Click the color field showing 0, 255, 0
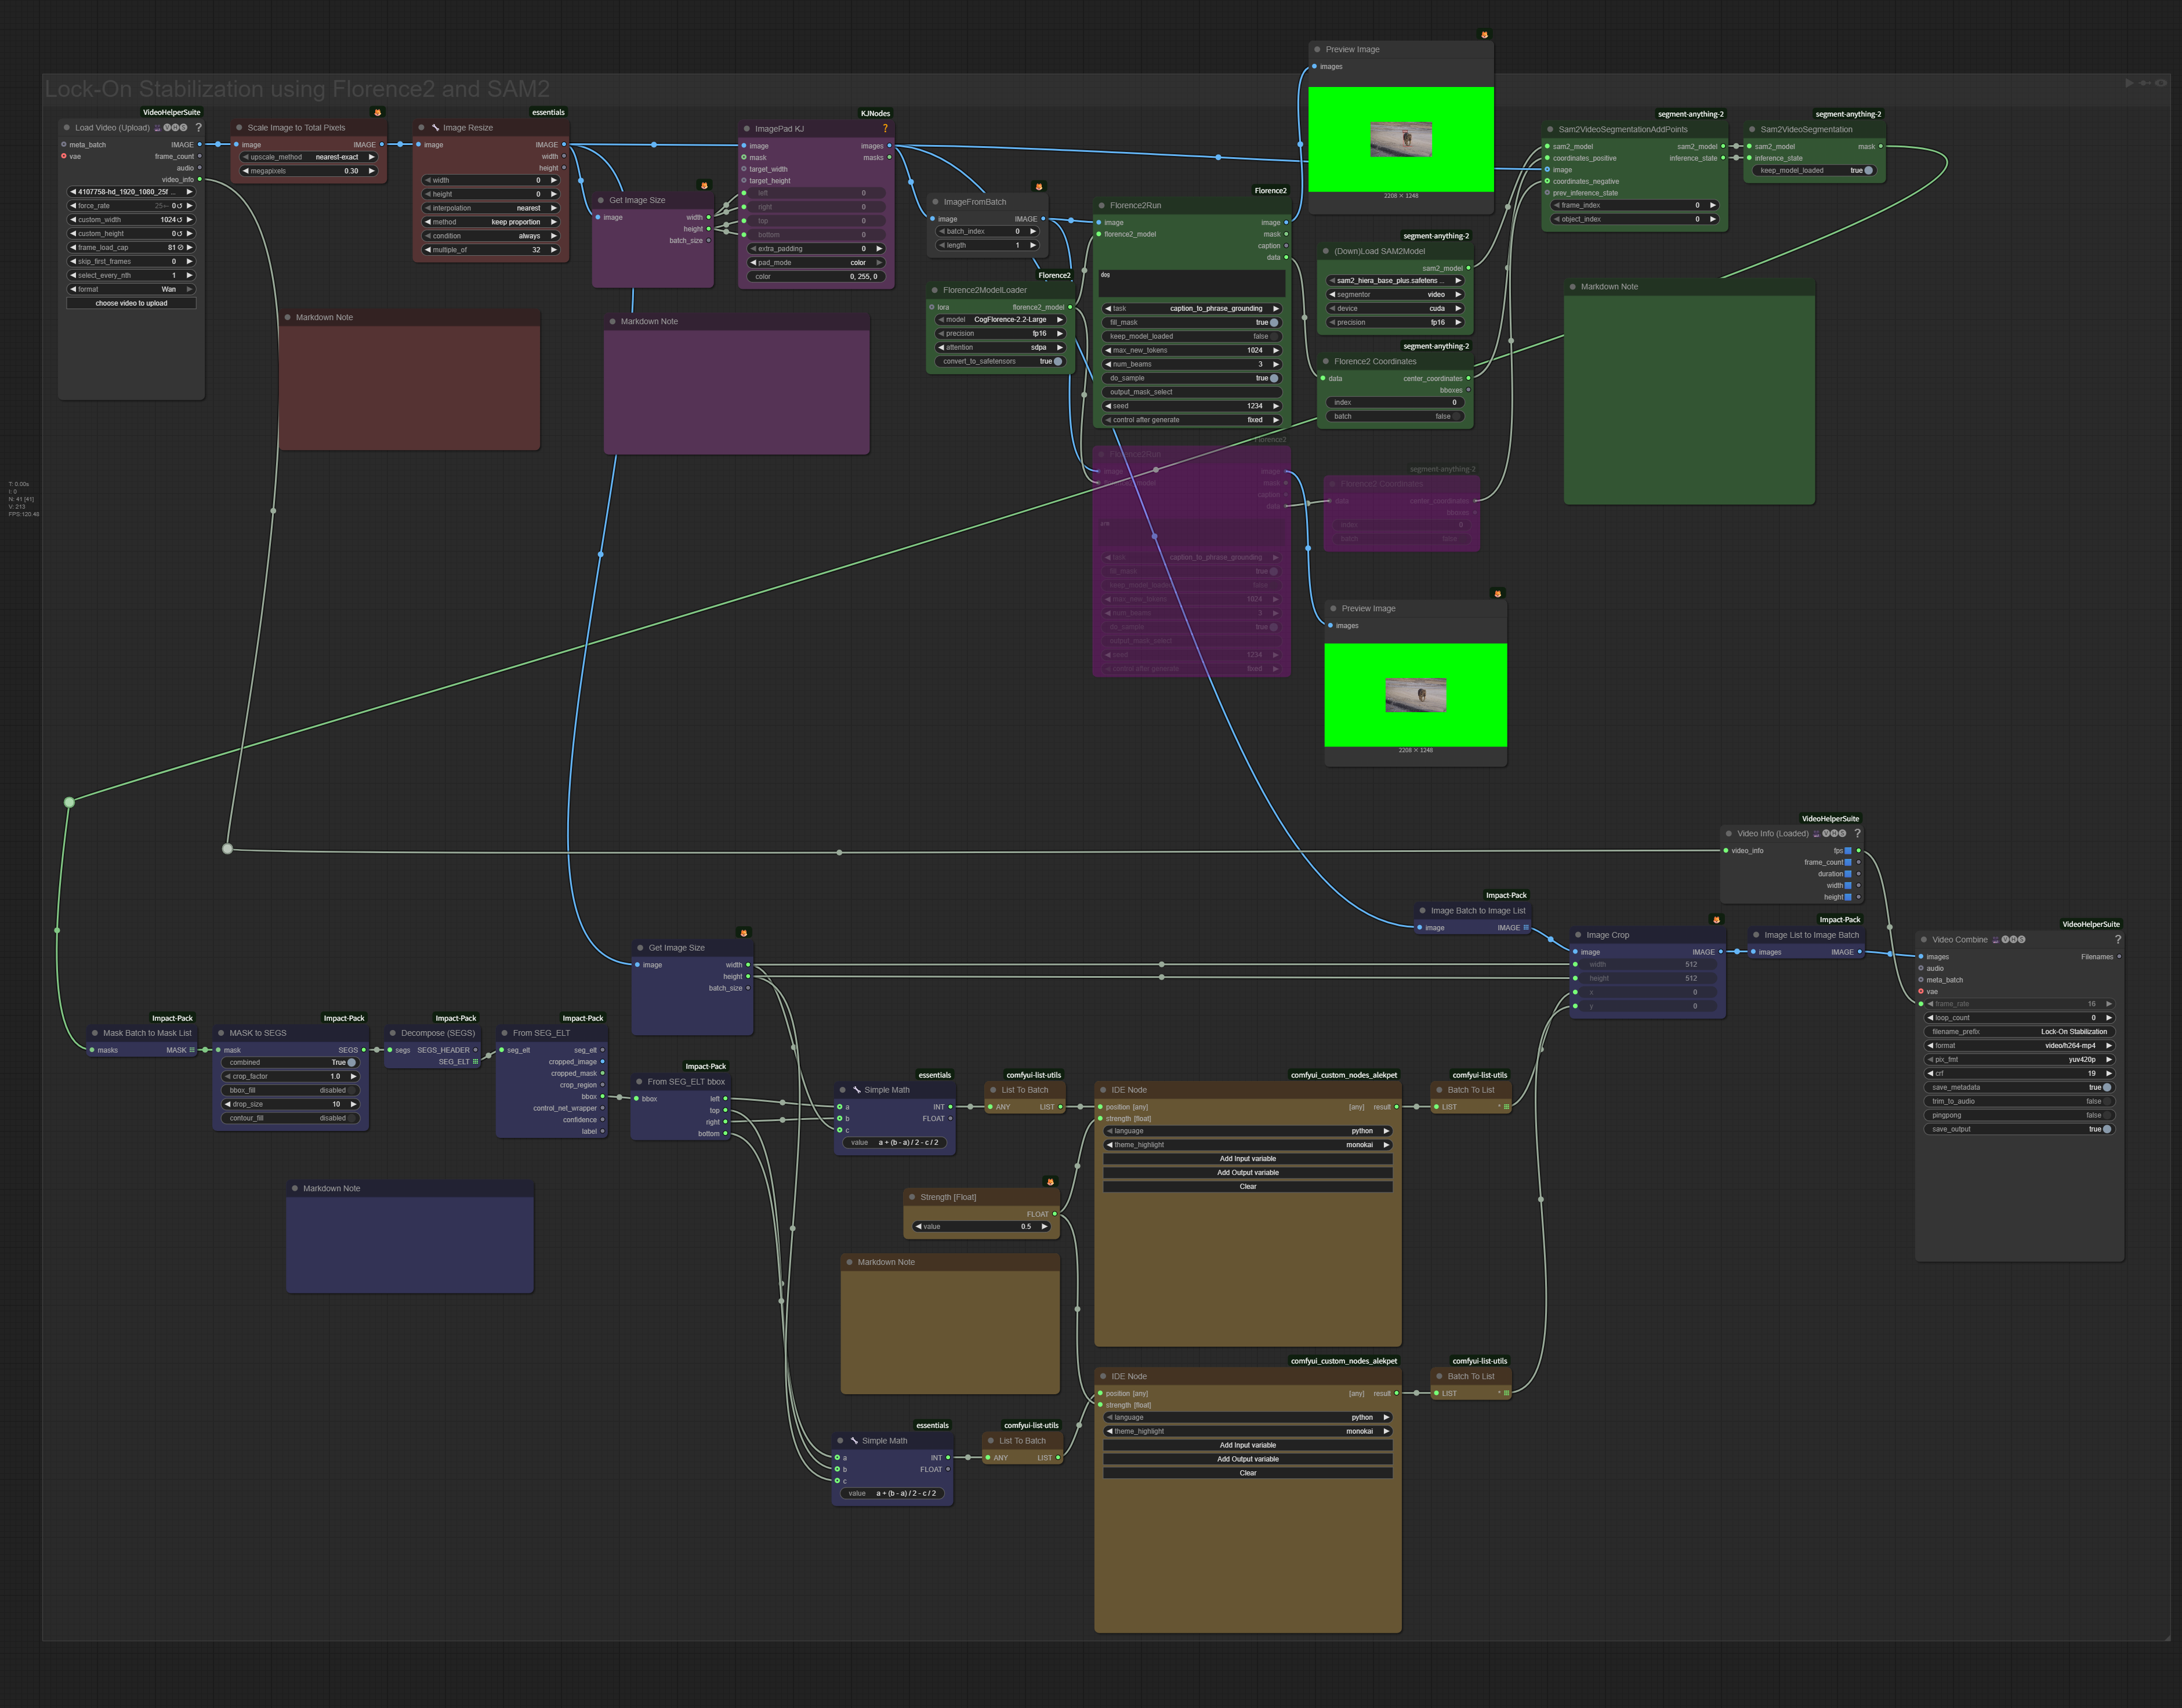2182x1708 pixels. coord(815,276)
